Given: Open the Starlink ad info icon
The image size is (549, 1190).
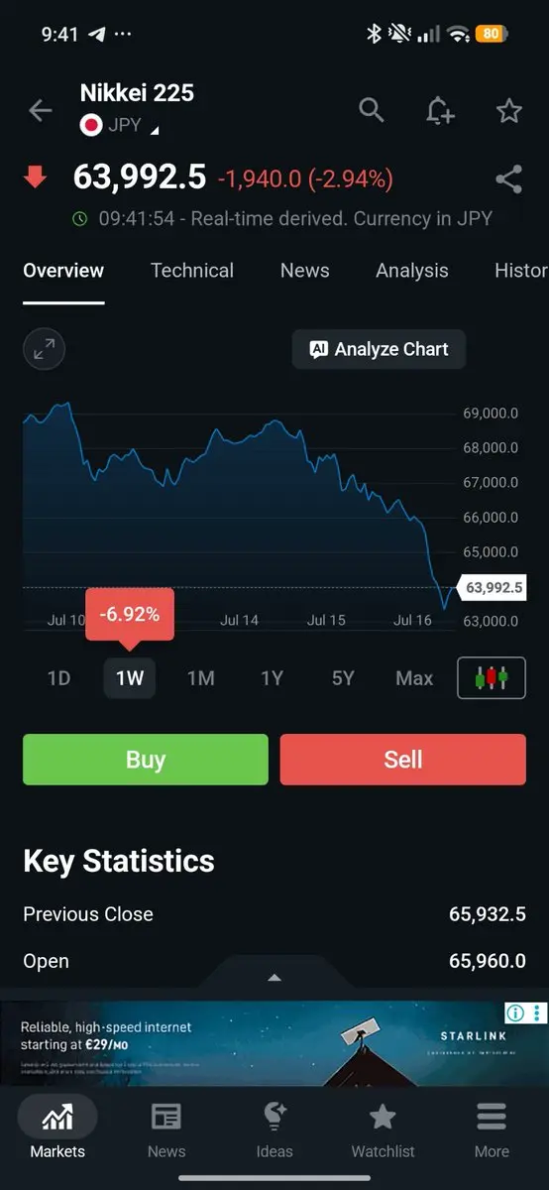Looking at the screenshot, I should 515,1012.
